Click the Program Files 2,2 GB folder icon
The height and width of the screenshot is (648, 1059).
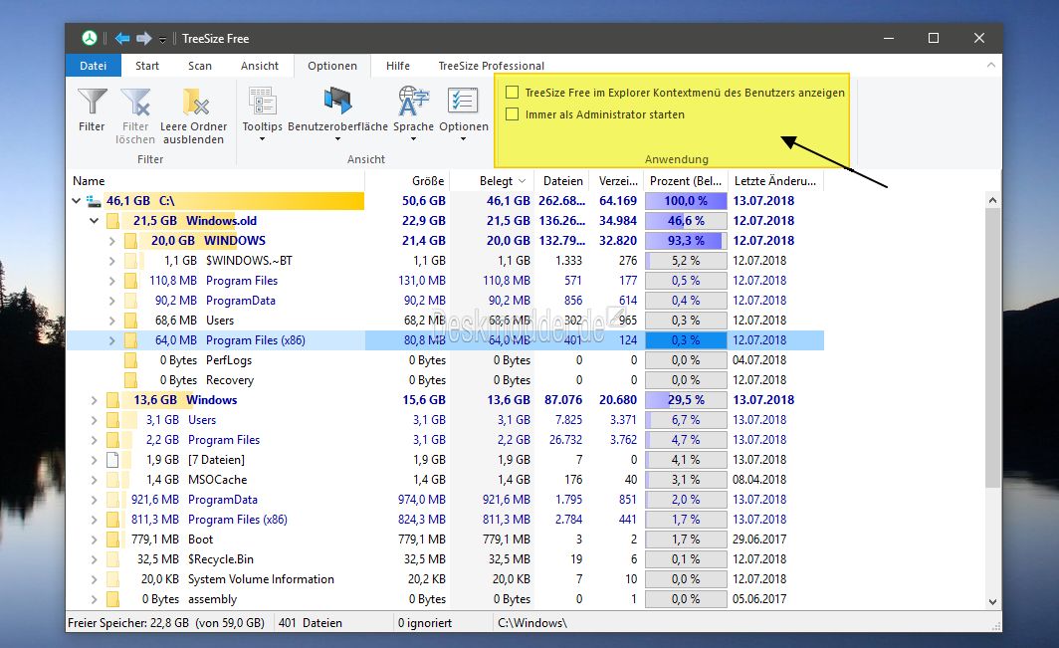point(112,440)
